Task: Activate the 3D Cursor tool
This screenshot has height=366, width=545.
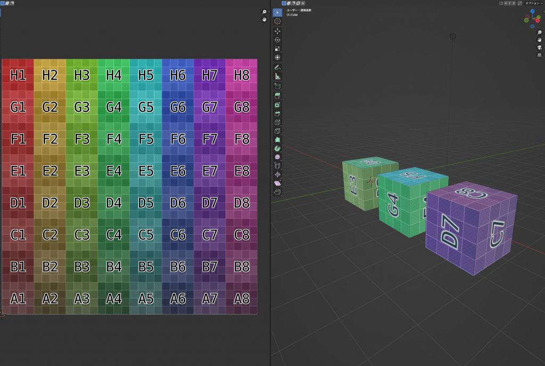Action: click(x=276, y=21)
